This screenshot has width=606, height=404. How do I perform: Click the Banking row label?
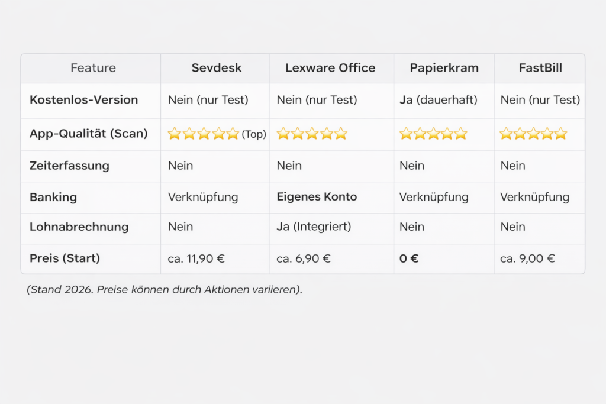coord(53,197)
